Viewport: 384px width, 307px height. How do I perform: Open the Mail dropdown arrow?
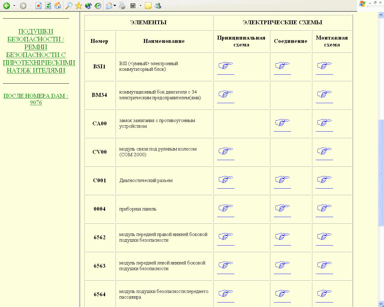115,6
